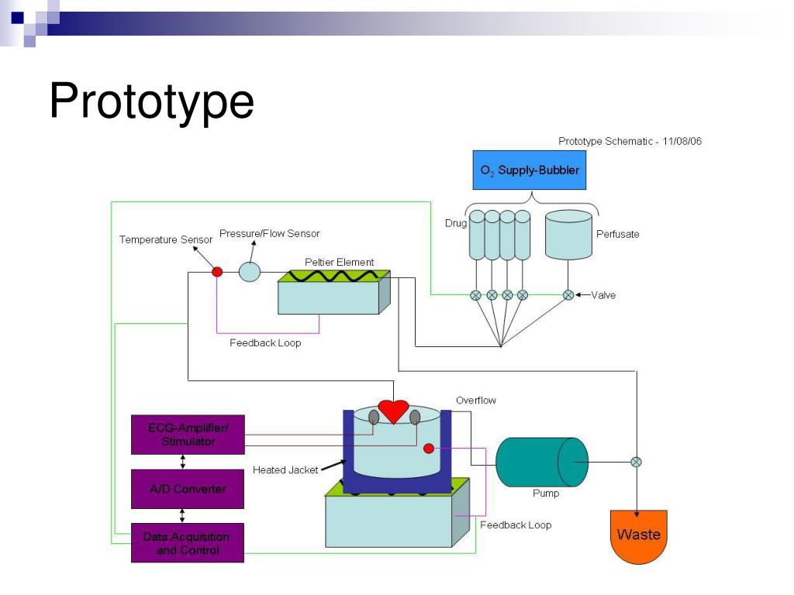Select the O2 Supply-Bubbler box
794x595 pixels.
[529, 170]
